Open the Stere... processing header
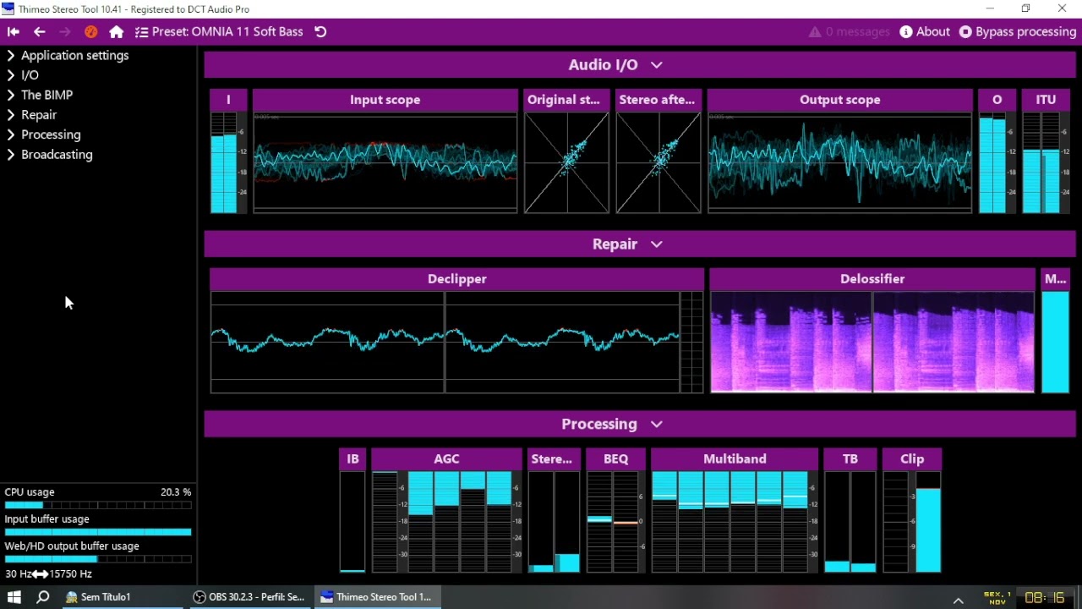 pyautogui.click(x=552, y=459)
